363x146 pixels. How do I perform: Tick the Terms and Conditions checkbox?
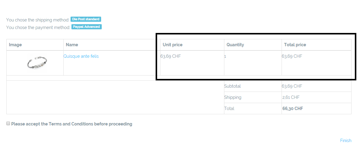tap(8, 124)
